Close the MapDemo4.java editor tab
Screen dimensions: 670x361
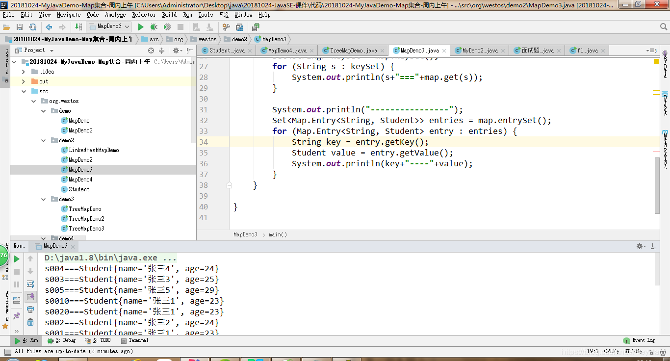pyautogui.click(x=312, y=51)
